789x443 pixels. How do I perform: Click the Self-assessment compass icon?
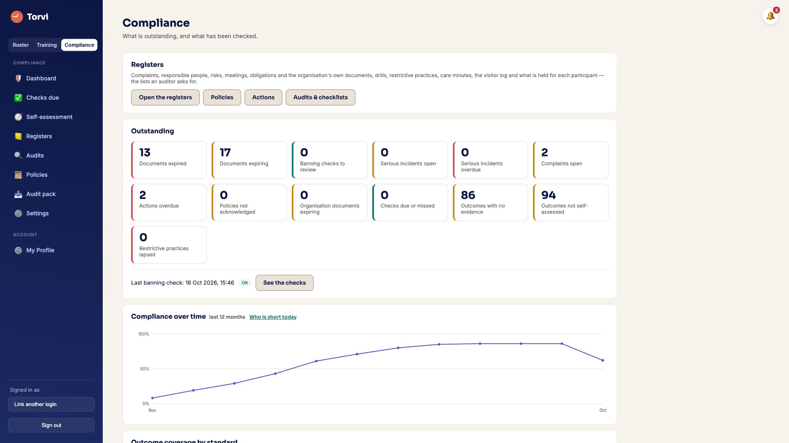(x=18, y=117)
